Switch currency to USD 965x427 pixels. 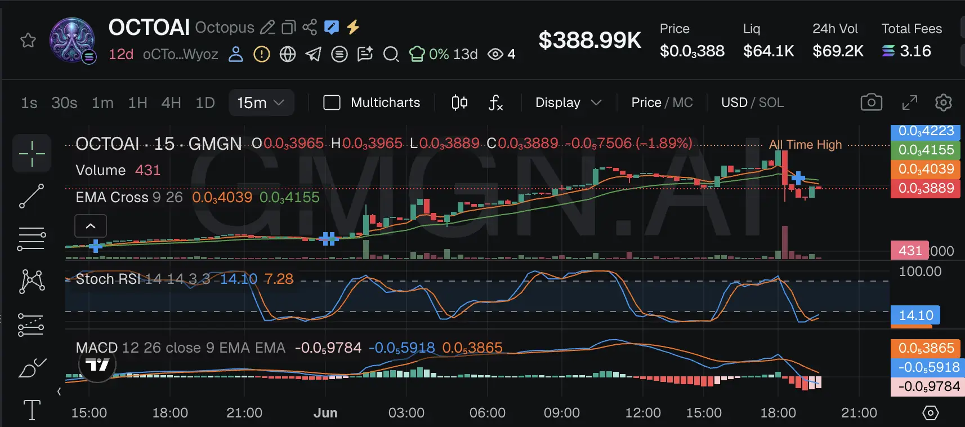(734, 103)
